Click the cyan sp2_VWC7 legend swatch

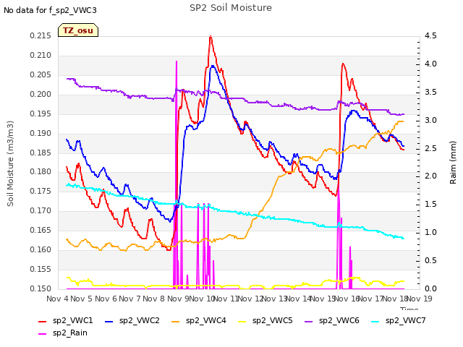375,322
